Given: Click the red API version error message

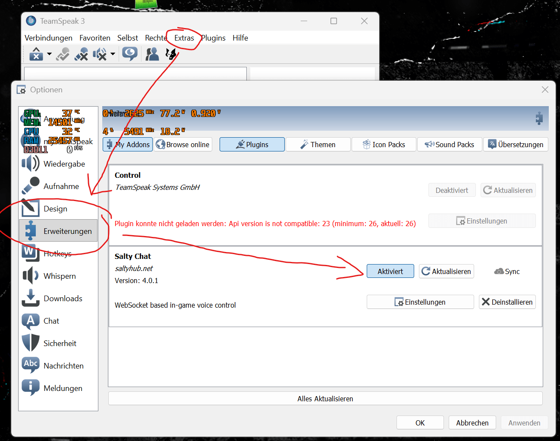Looking at the screenshot, I should (265, 224).
